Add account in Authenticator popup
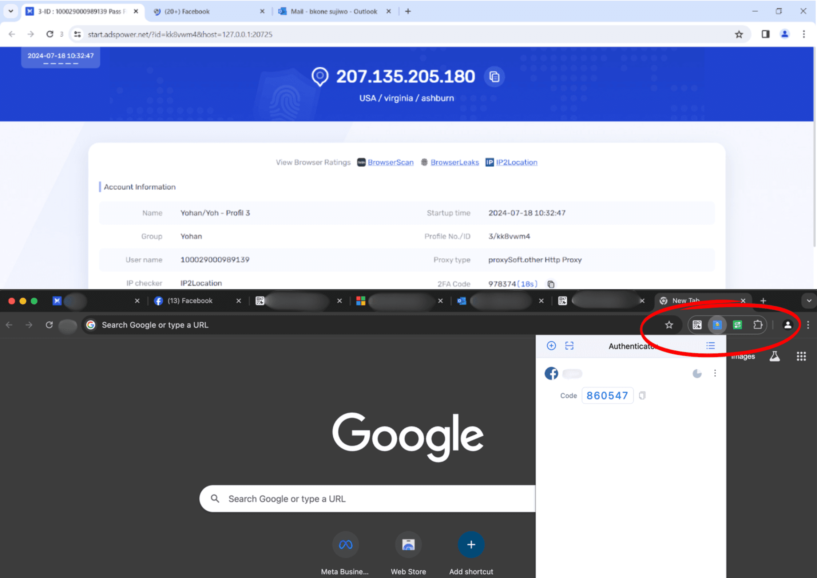This screenshot has width=817, height=578. (x=551, y=346)
